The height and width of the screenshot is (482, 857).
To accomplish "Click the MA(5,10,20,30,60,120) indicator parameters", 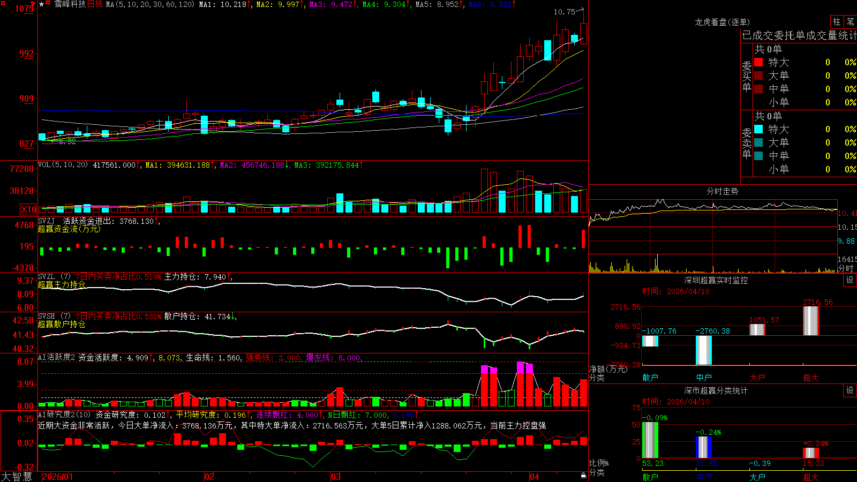I will pos(151,4).
